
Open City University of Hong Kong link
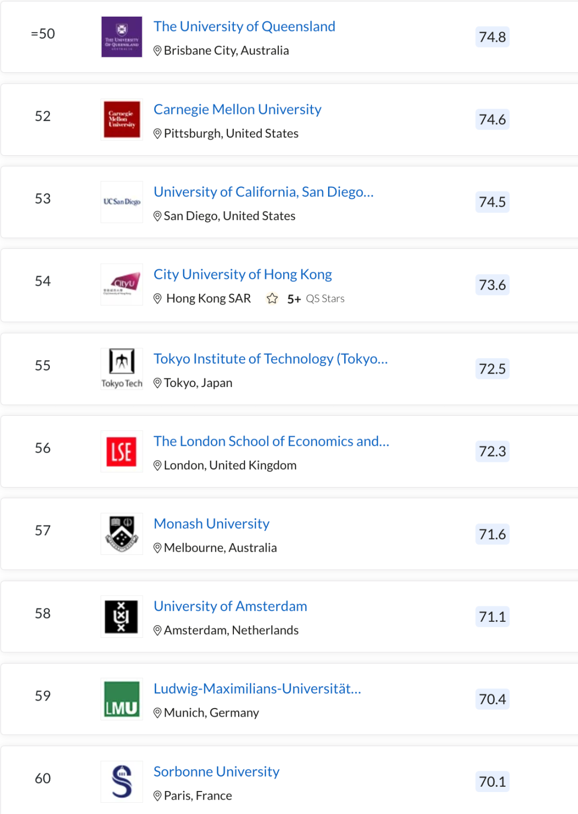242,274
